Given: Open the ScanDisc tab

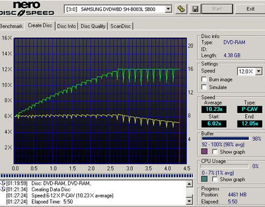Looking at the screenshot, I should click(x=121, y=26).
